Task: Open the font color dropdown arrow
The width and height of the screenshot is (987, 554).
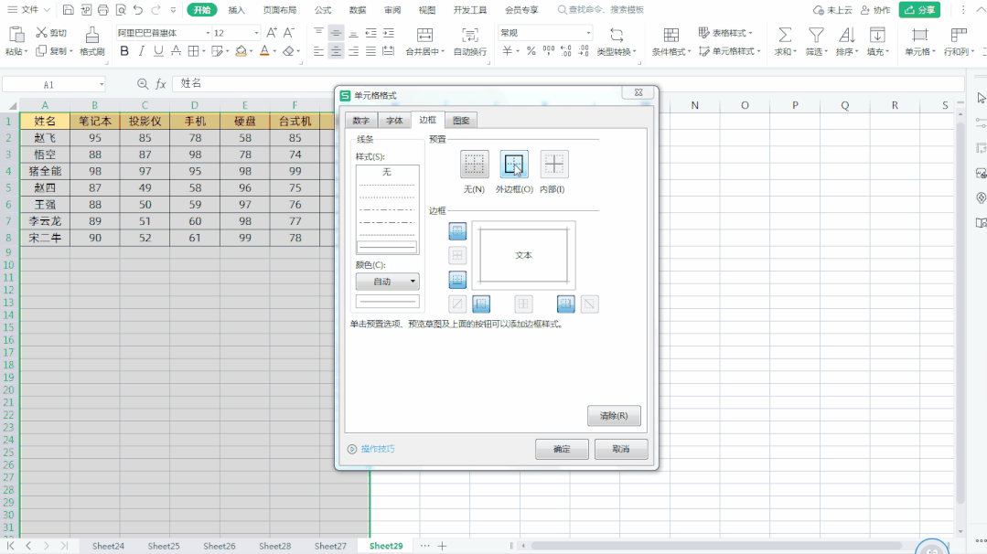Action: coord(274,51)
